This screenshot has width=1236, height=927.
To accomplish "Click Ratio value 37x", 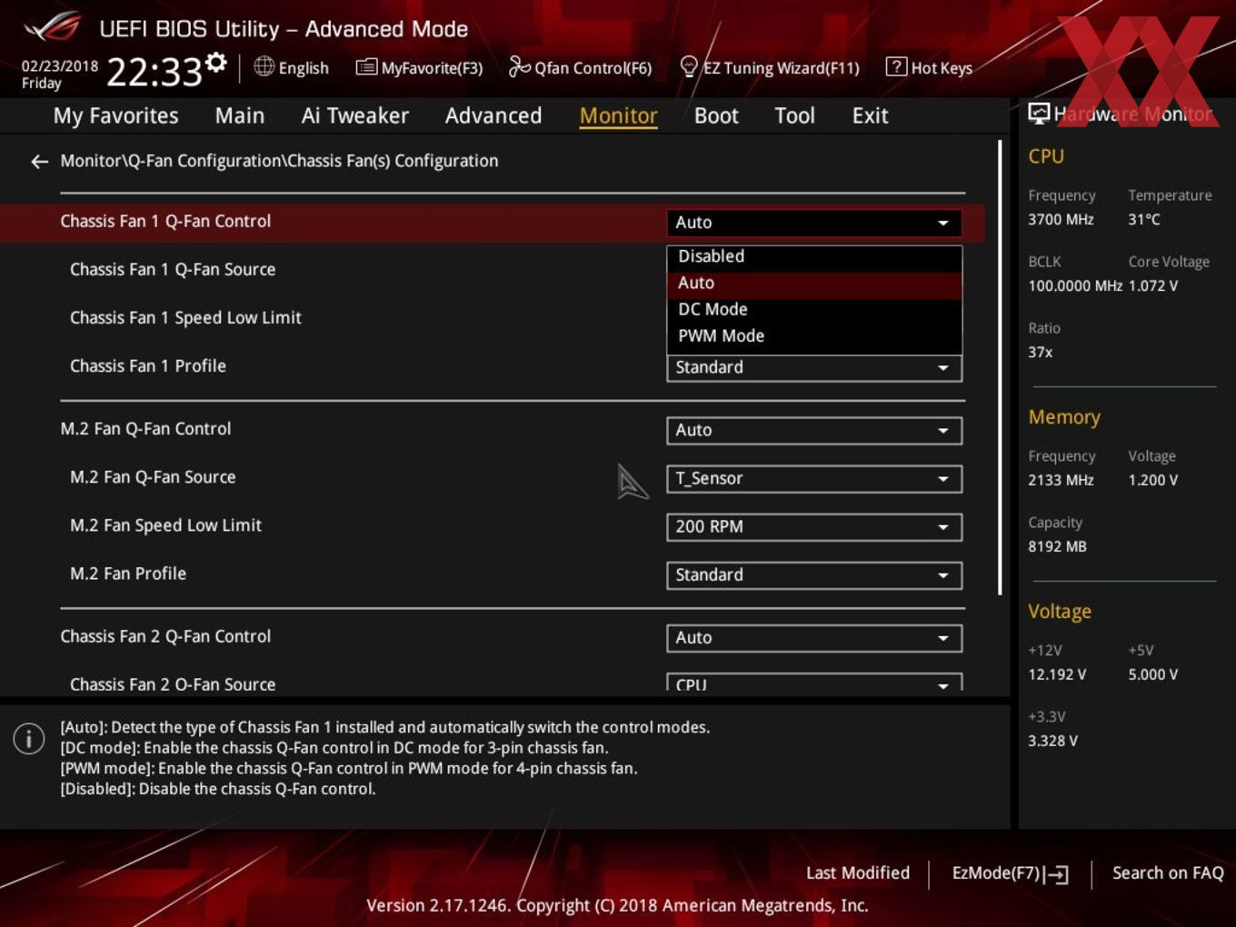I will point(1041,353).
